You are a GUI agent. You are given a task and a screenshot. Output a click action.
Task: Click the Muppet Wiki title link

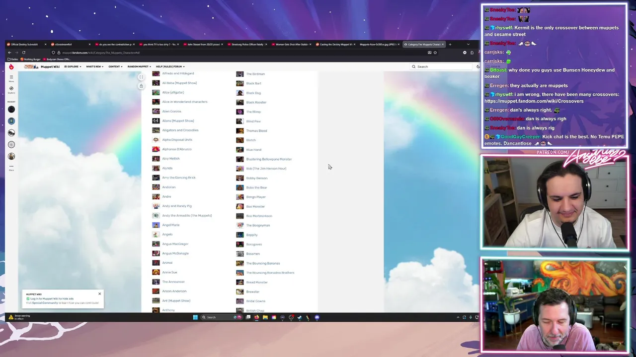pyautogui.click(x=50, y=66)
